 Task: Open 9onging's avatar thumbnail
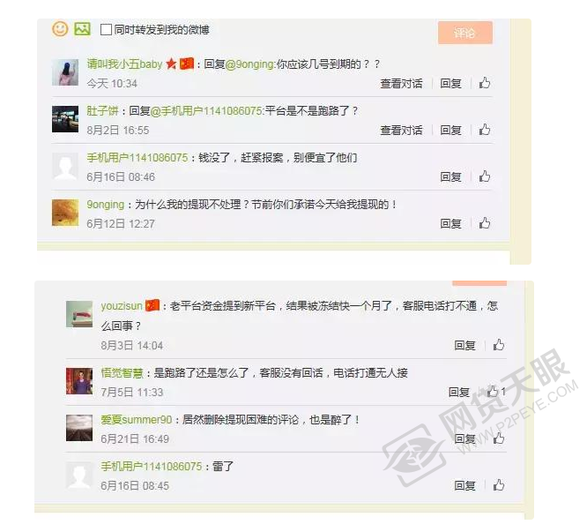pos(65,213)
